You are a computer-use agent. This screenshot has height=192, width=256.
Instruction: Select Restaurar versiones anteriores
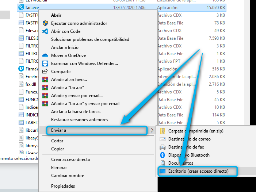tap(80, 120)
